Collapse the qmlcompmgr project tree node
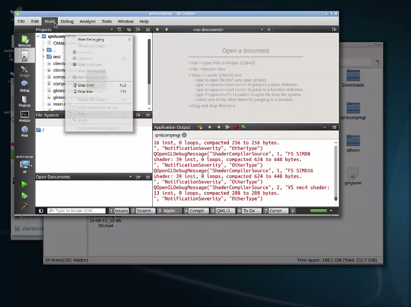The width and height of the screenshot is (411, 307). pyautogui.click(x=38, y=37)
